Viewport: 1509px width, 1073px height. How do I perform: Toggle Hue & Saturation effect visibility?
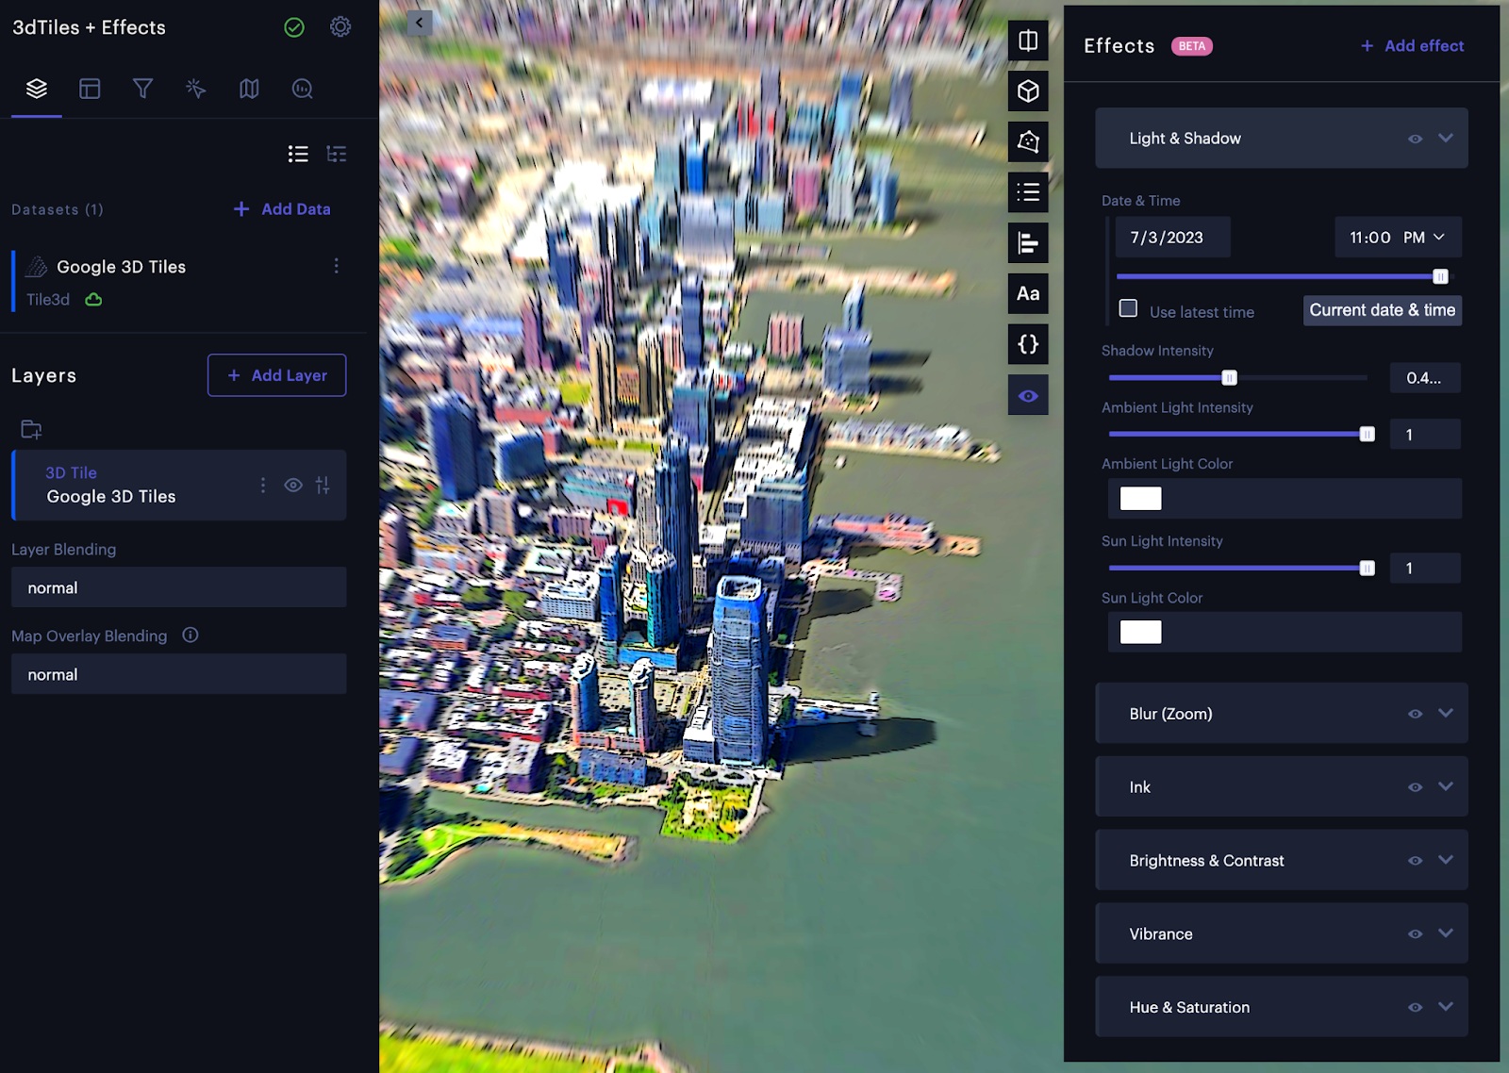tap(1416, 1008)
